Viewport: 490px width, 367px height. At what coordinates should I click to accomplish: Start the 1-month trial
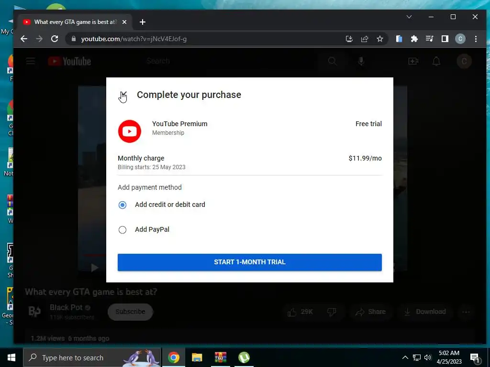pos(250,262)
